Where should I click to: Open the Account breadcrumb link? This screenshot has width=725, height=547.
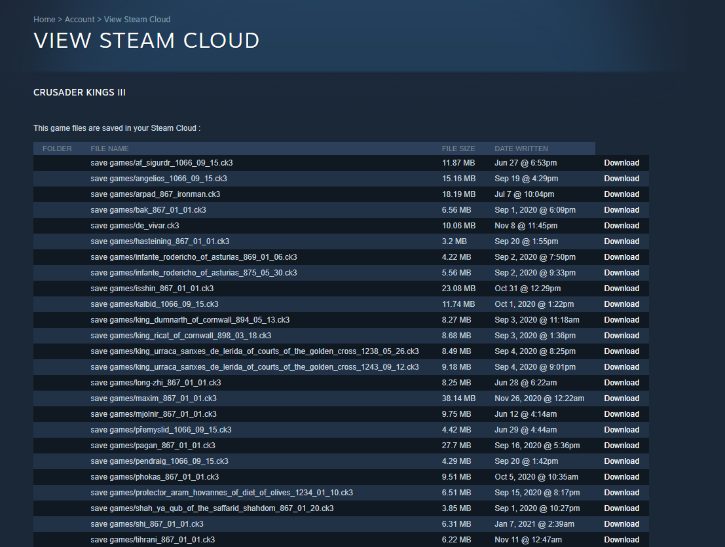pyautogui.click(x=79, y=20)
